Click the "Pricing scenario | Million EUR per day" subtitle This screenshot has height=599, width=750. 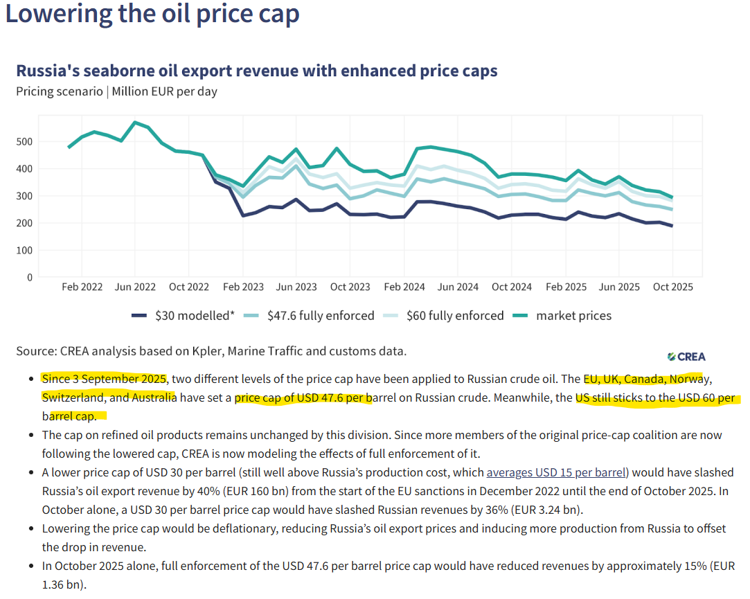[x=116, y=91]
